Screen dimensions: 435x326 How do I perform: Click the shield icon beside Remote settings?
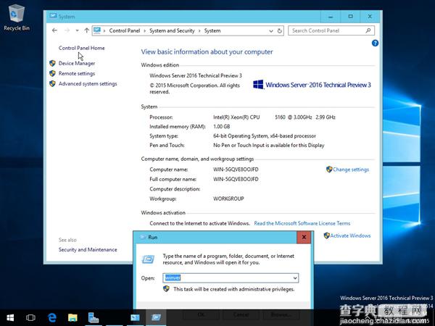tap(52, 73)
